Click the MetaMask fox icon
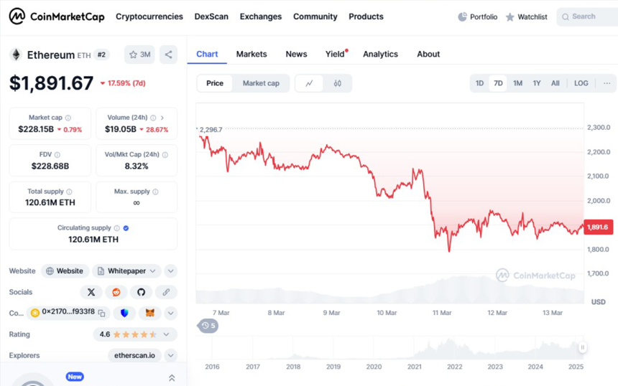Screen dimensions: 618x386 point(150,313)
